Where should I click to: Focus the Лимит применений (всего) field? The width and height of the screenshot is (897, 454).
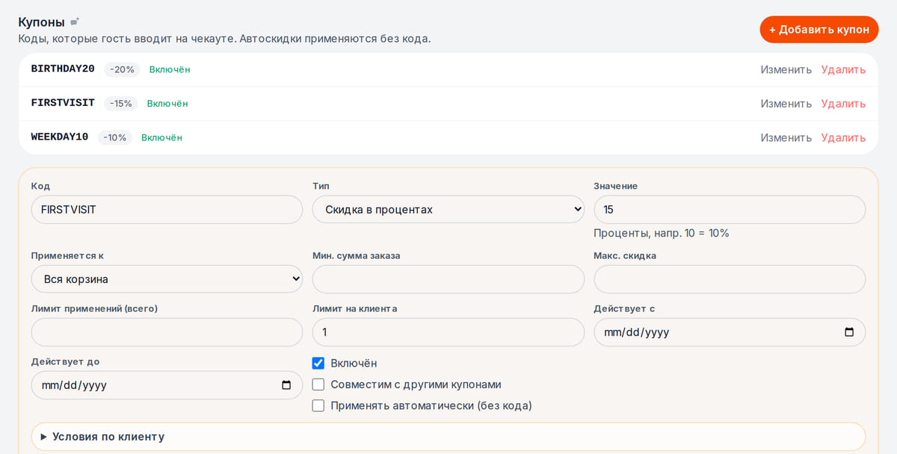coord(167,332)
